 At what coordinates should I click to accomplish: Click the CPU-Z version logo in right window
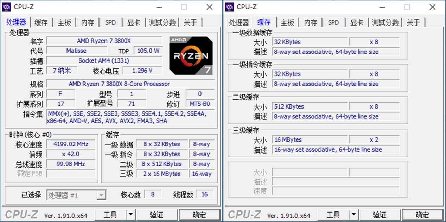244,215
